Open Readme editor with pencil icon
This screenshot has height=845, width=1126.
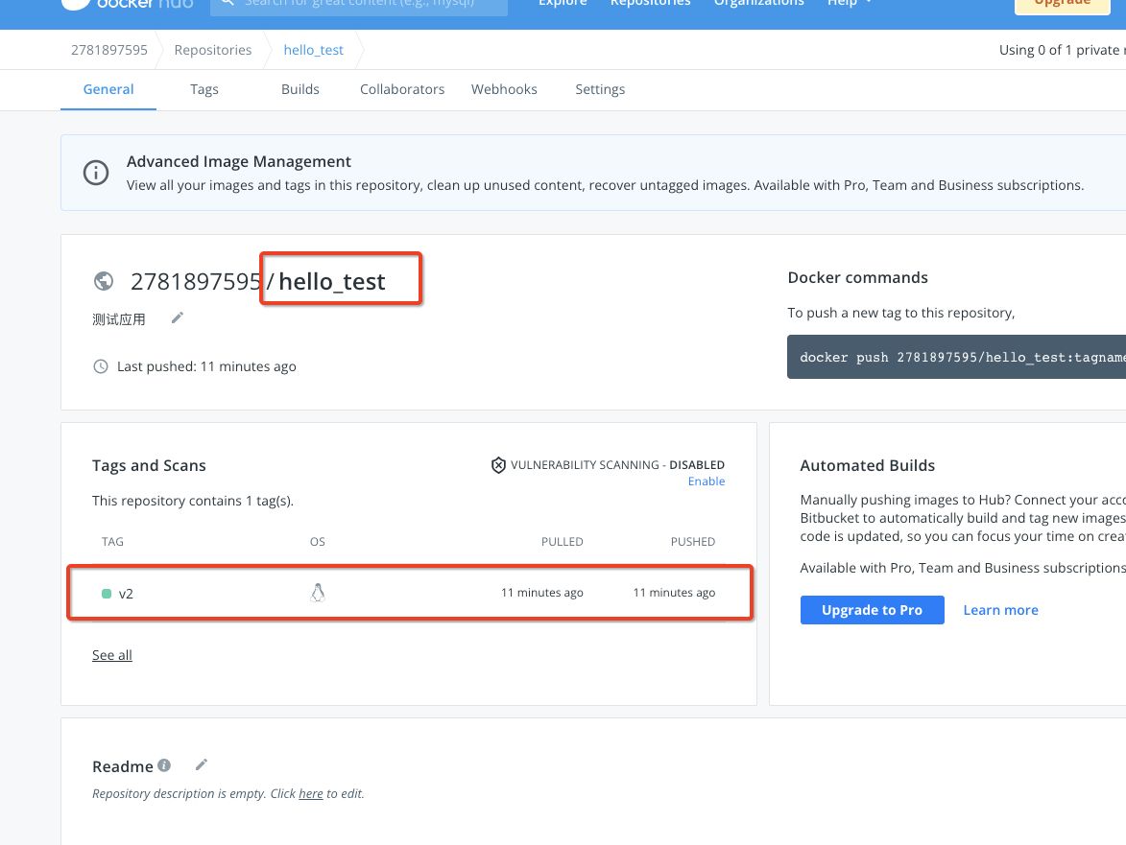(201, 763)
